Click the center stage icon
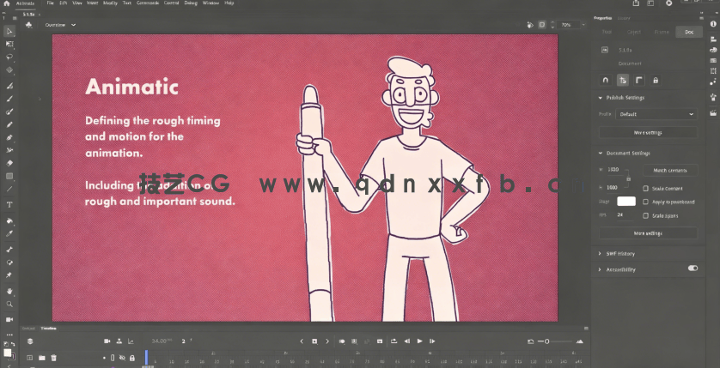The image size is (720, 368). [x=530, y=25]
